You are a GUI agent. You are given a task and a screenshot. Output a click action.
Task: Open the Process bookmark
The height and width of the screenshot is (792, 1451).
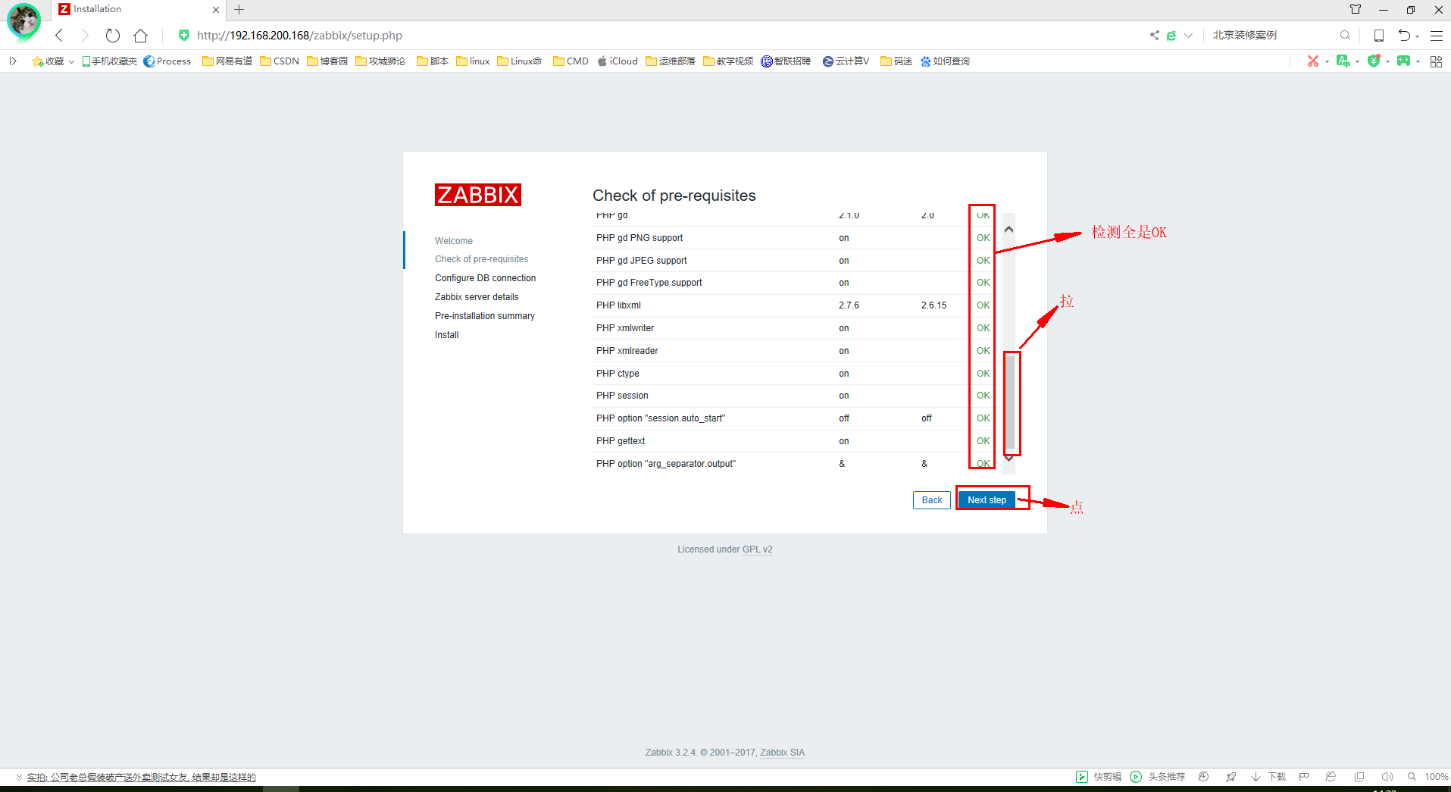pos(167,61)
